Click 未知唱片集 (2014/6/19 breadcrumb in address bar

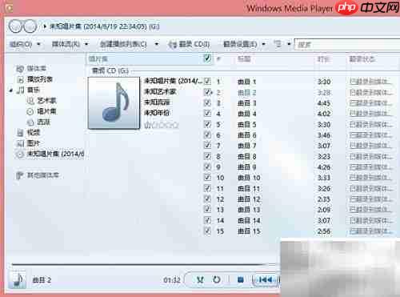click(105, 26)
